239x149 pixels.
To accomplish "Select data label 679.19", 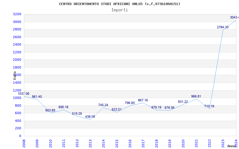I will point(156,108).
